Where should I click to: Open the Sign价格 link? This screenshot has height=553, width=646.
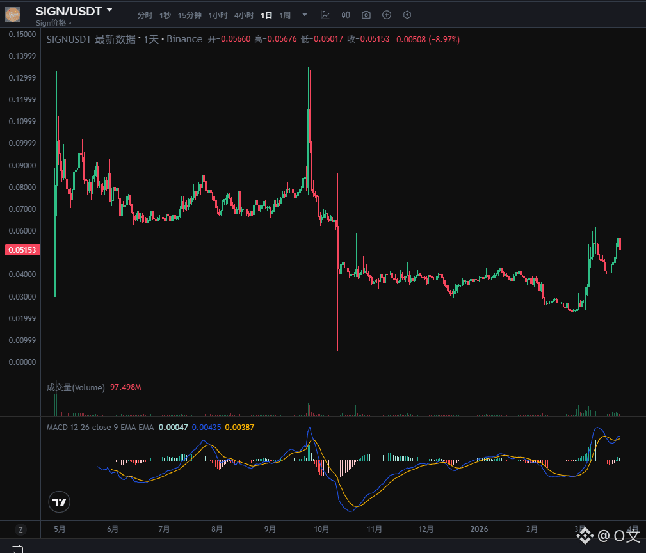tap(53, 23)
